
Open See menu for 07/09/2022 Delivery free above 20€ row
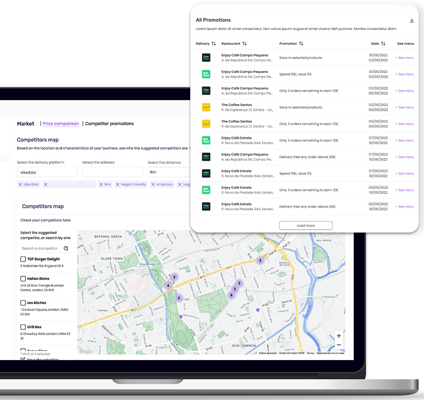click(x=405, y=157)
